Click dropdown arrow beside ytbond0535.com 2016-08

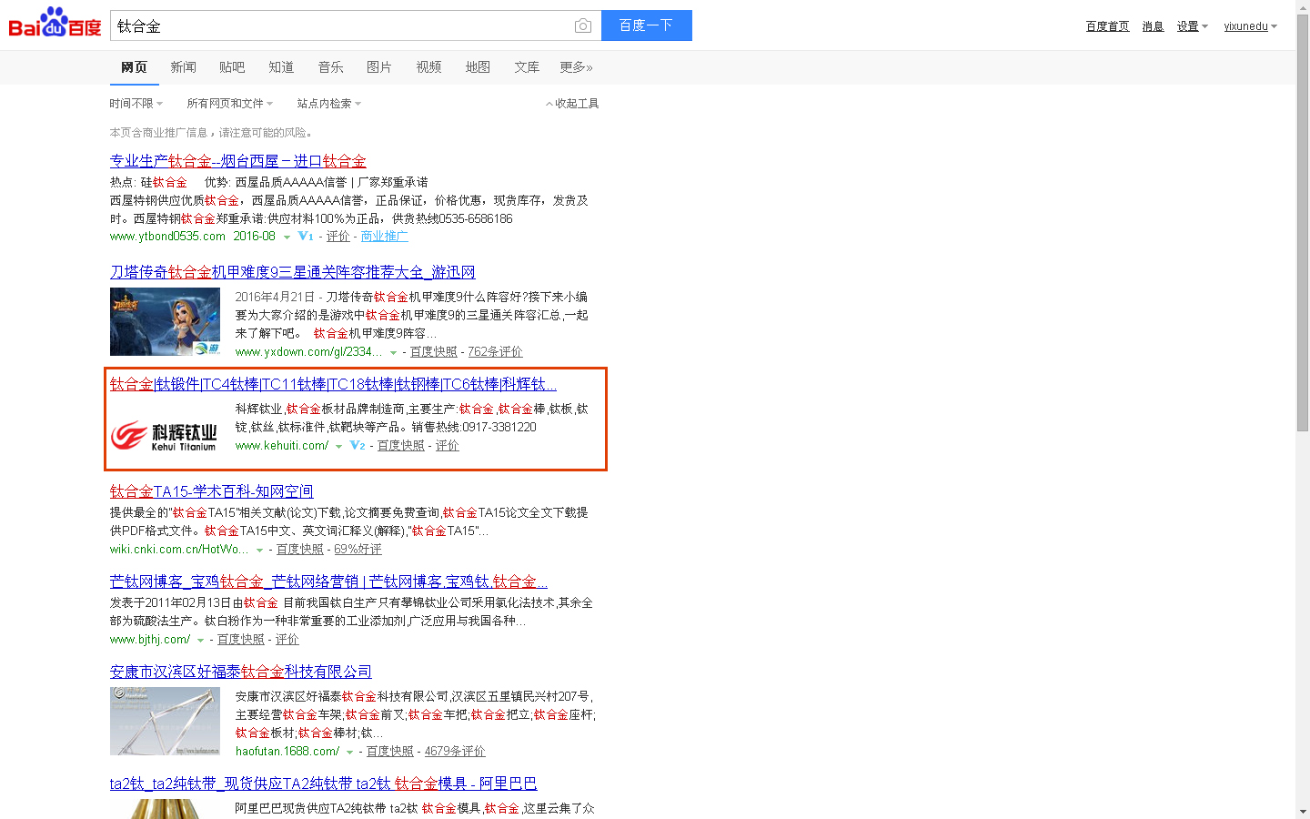point(287,238)
